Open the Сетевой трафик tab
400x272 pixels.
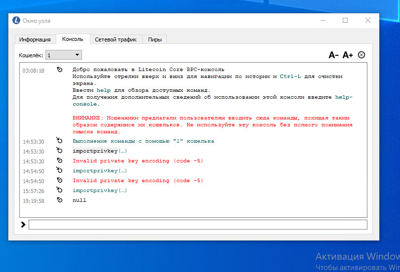coord(116,39)
